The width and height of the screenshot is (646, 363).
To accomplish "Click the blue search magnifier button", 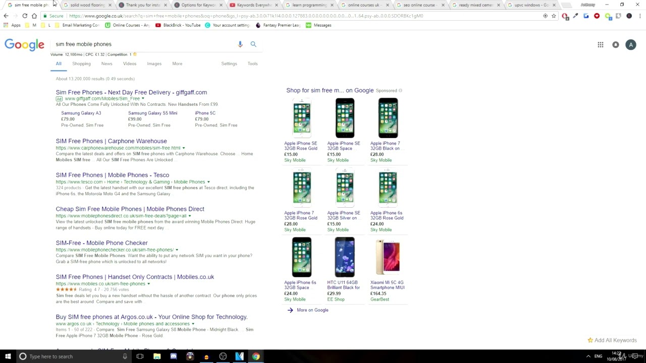I will (x=253, y=44).
